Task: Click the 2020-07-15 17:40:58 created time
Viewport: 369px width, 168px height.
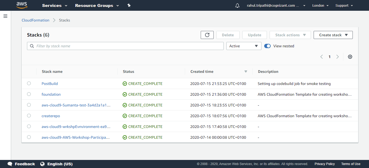Action: pos(218,127)
